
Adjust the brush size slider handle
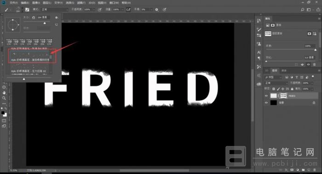click(45, 23)
